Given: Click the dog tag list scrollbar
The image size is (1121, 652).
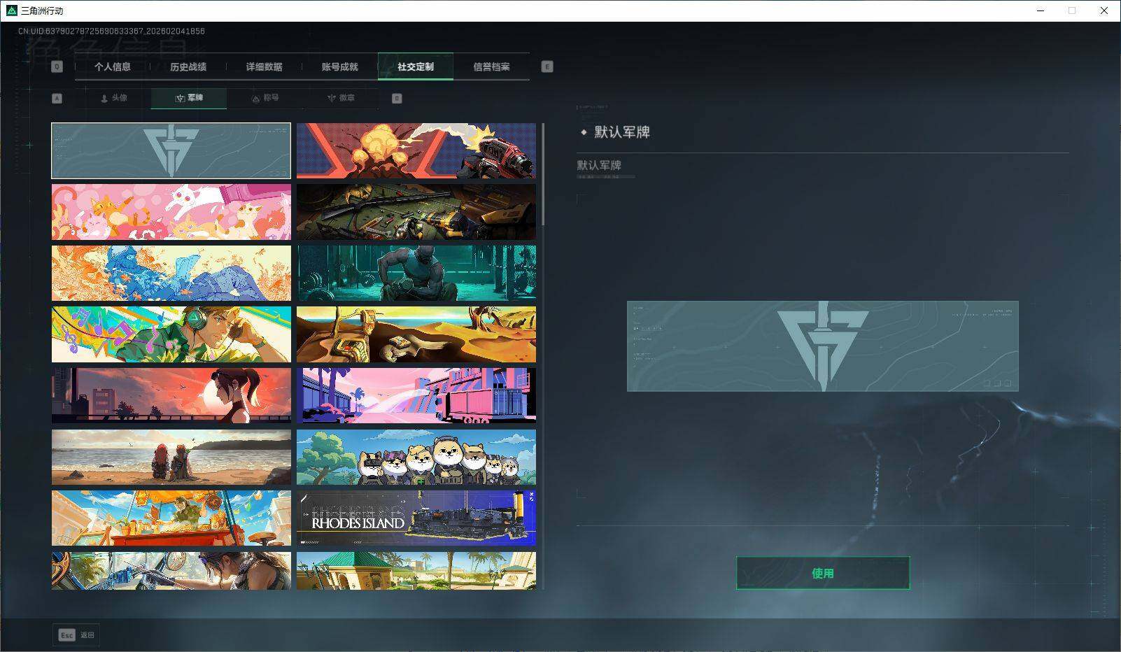Looking at the screenshot, I should point(542,174).
